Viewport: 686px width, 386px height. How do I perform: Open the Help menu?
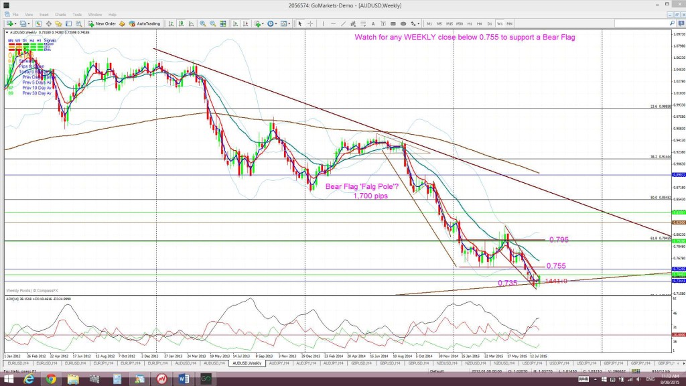pyautogui.click(x=113, y=15)
